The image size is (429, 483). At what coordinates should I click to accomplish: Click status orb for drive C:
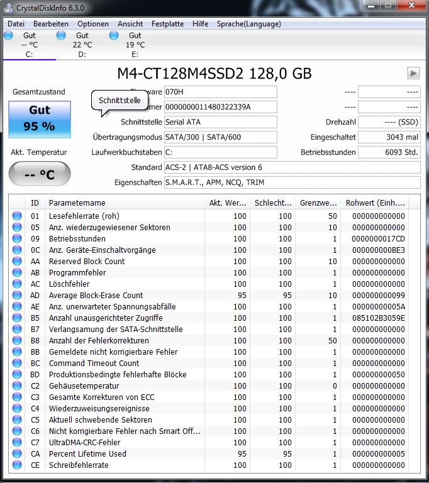(9, 35)
